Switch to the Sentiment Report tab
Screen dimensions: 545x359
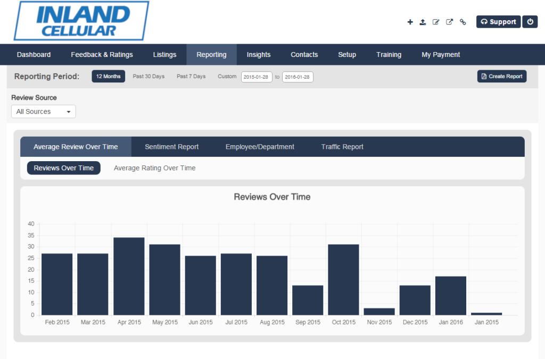pos(171,147)
